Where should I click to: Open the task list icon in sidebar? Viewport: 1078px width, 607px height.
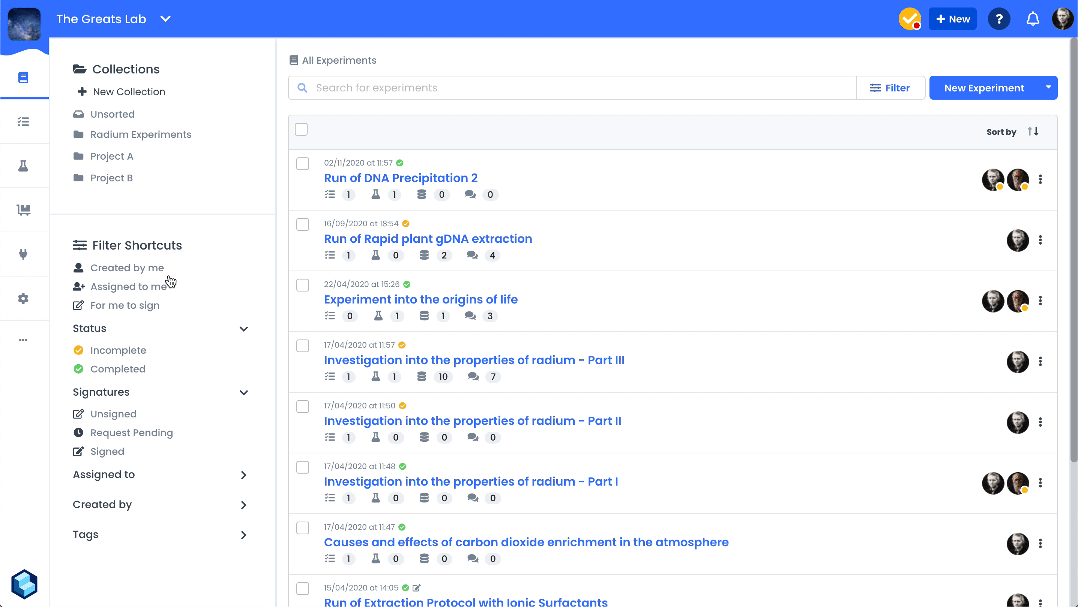pyautogui.click(x=23, y=122)
